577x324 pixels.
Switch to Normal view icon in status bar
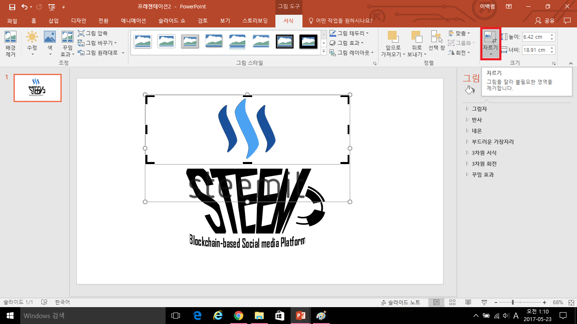[x=436, y=302]
